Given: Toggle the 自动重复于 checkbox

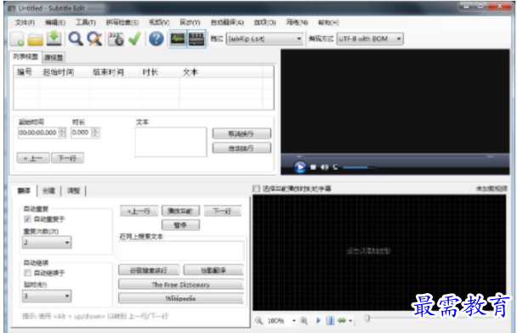Looking at the screenshot, I should (28, 219).
